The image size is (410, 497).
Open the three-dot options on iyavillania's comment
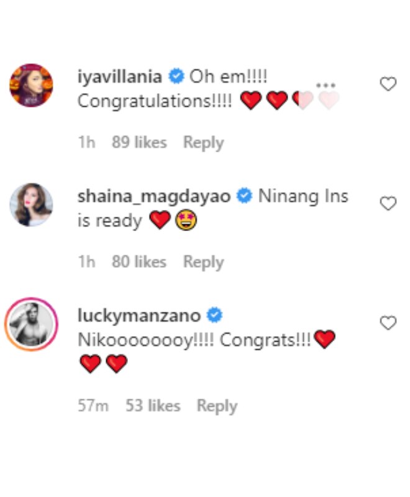326,85
